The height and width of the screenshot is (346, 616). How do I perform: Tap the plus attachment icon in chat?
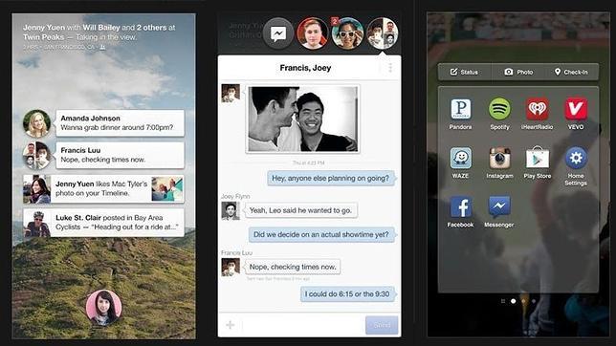click(231, 325)
